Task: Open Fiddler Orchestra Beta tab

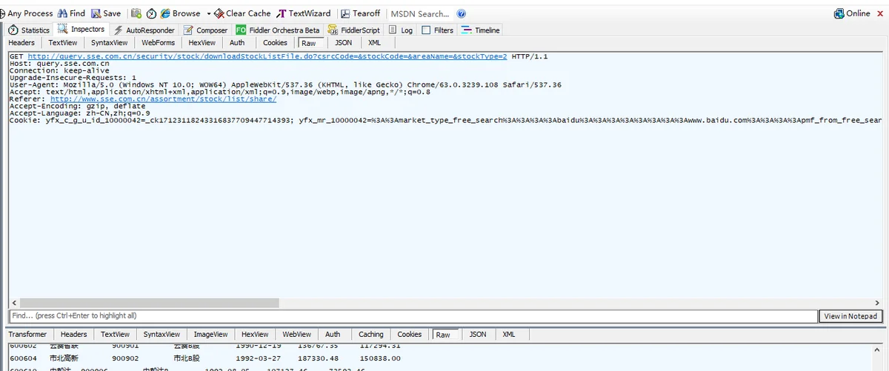Action: (x=278, y=30)
